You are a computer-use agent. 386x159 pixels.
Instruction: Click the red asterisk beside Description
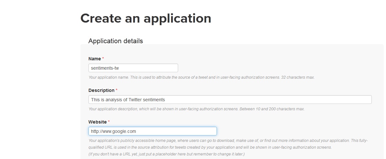tap(117, 90)
